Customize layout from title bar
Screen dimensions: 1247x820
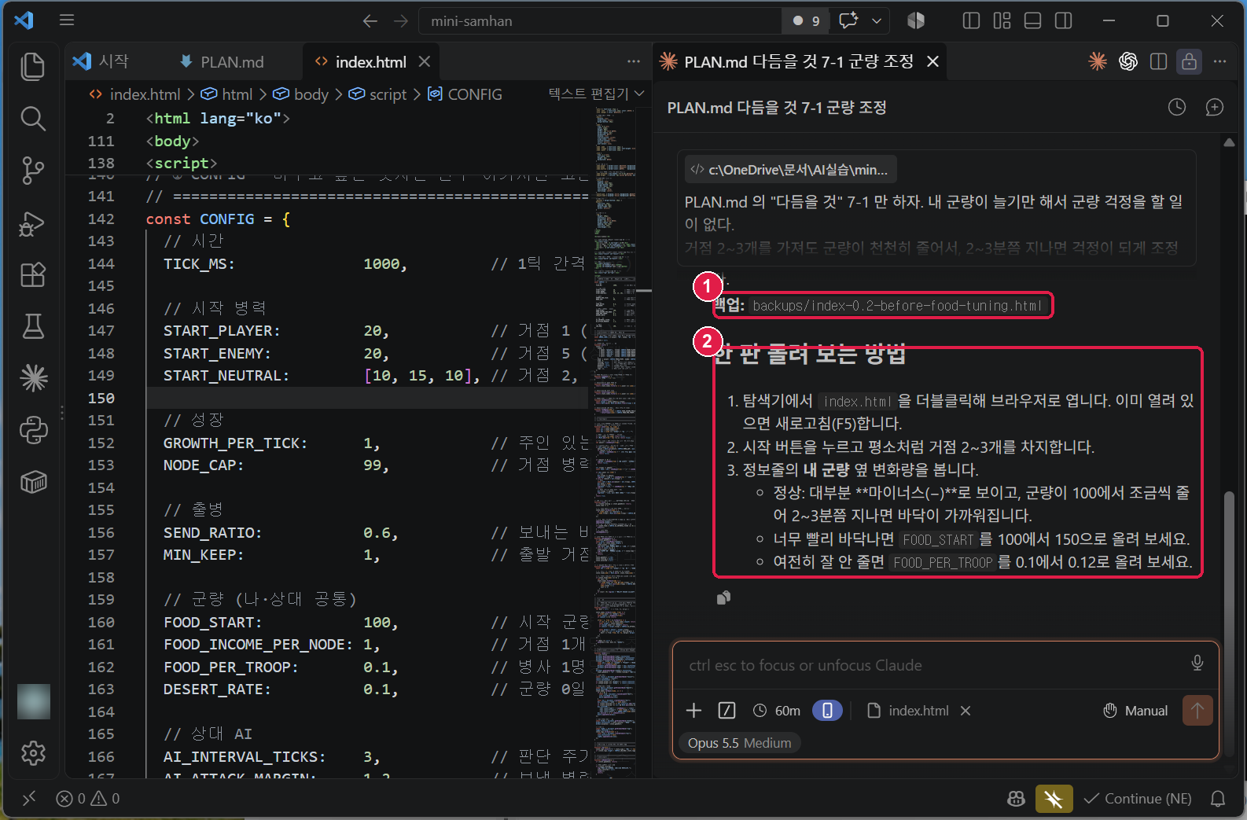point(1002,21)
